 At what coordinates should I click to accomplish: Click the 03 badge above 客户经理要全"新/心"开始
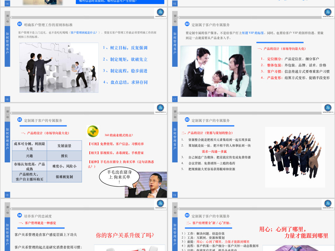coord(187,215)
